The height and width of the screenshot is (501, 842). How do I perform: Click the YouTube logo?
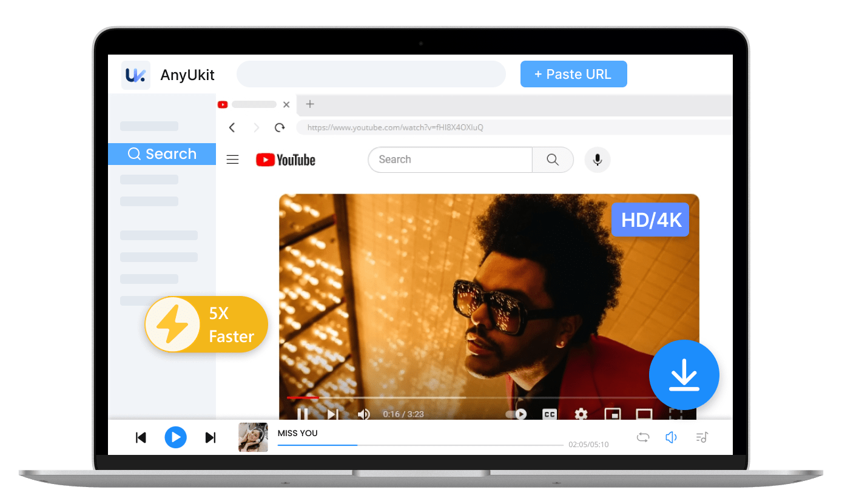(x=285, y=160)
